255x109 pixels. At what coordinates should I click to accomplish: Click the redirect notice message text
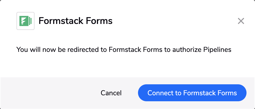[x=124, y=50]
